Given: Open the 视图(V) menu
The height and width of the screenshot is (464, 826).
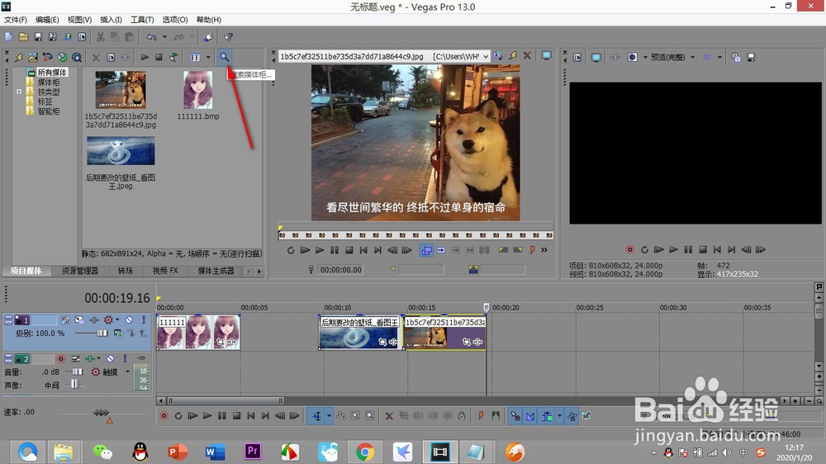Looking at the screenshot, I should [x=79, y=20].
